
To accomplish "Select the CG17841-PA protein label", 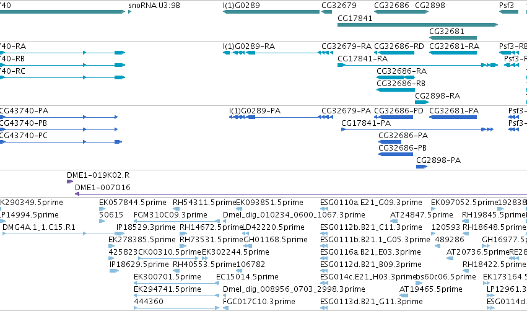I will (366, 123).
